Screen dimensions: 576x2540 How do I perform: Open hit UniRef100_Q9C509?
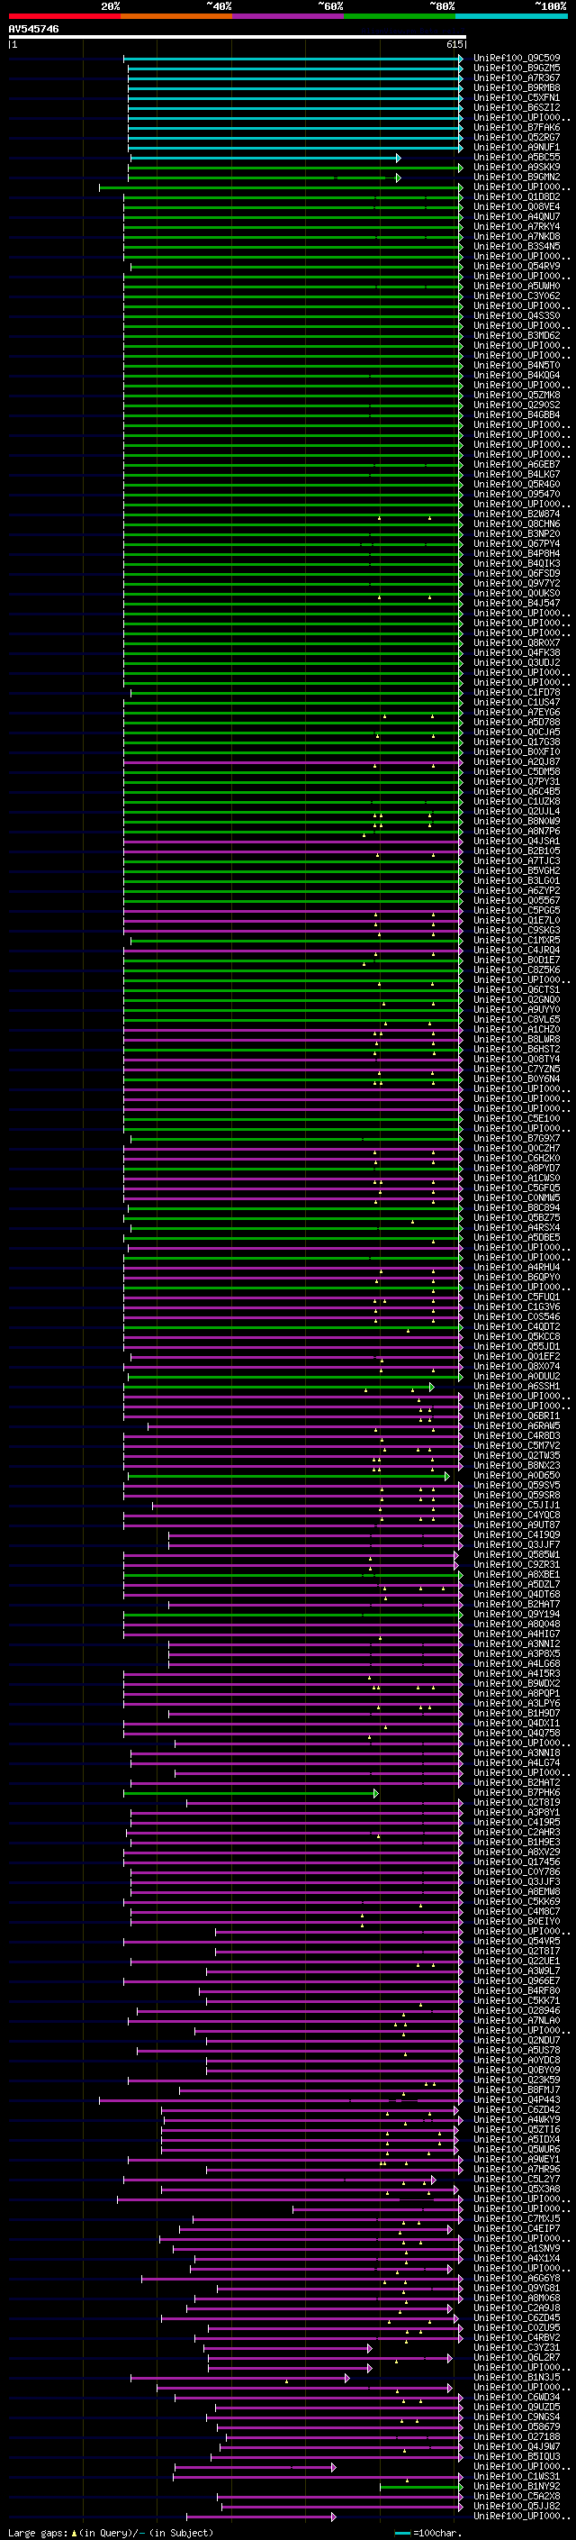(517, 59)
